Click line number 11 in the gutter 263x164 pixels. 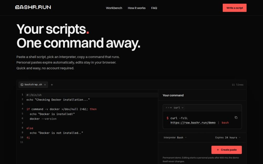tap(22, 142)
